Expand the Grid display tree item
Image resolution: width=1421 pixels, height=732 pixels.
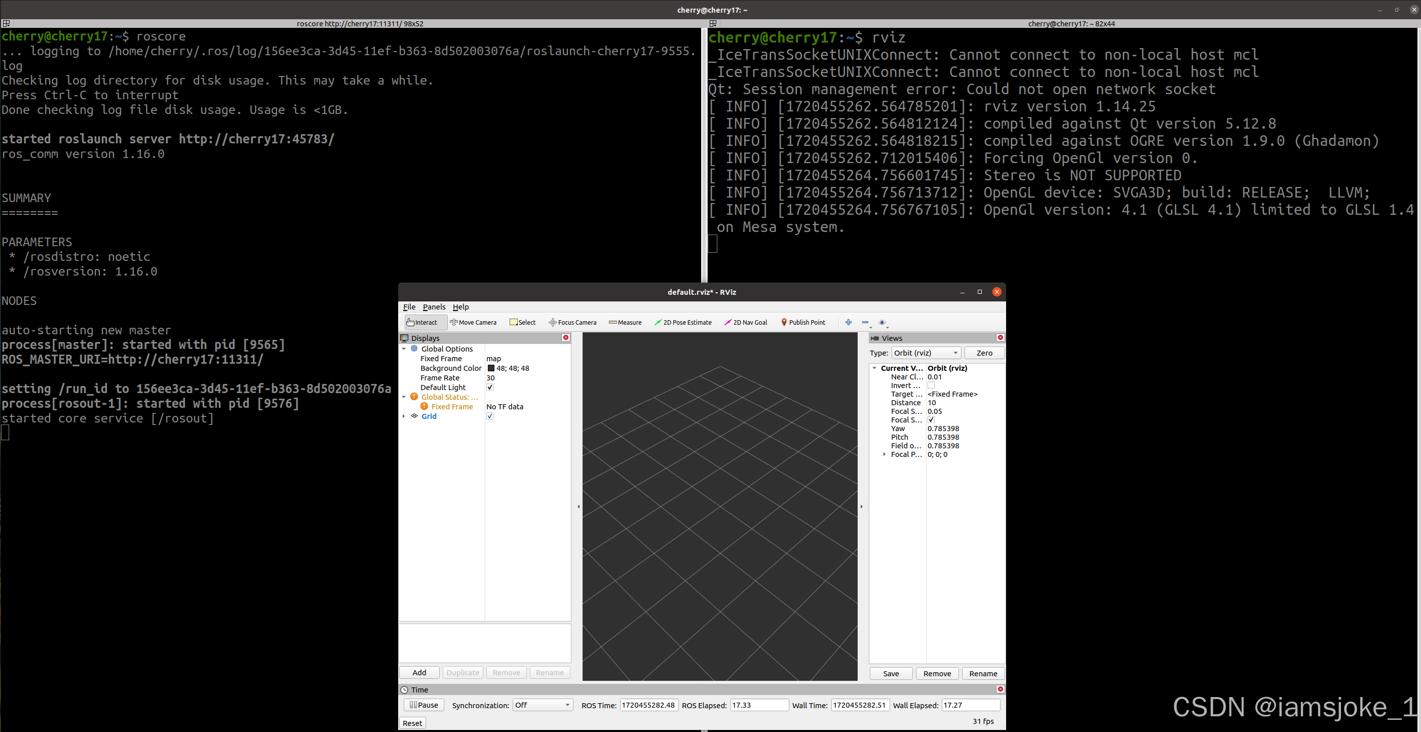tap(404, 416)
